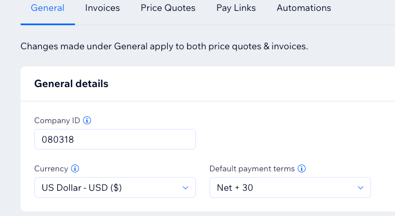Click the info icon beside Currency

coord(75,168)
